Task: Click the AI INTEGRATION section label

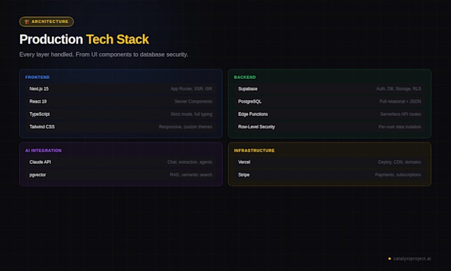Action: [43, 150]
